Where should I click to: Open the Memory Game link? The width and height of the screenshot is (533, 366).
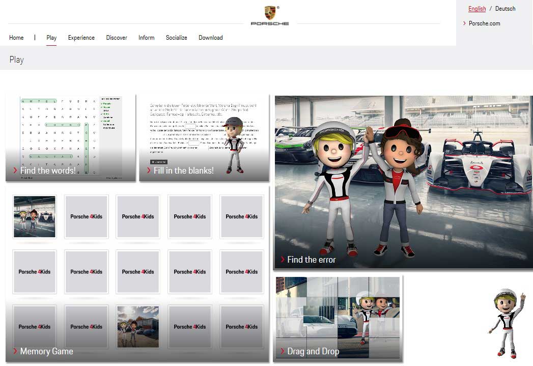(46, 351)
